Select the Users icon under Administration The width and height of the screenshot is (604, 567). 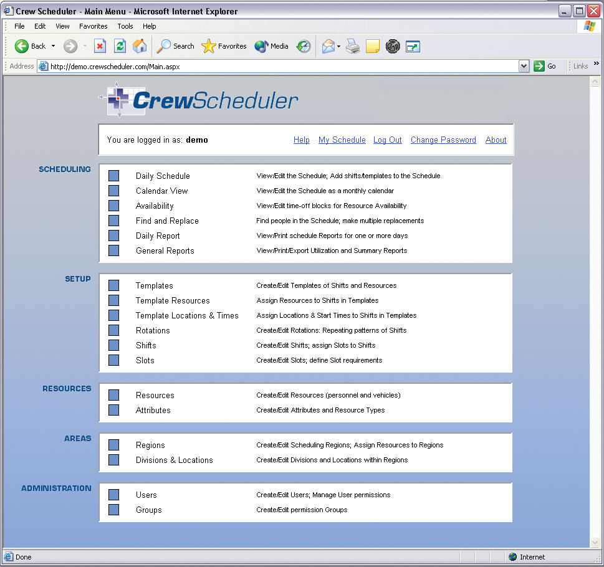113,495
